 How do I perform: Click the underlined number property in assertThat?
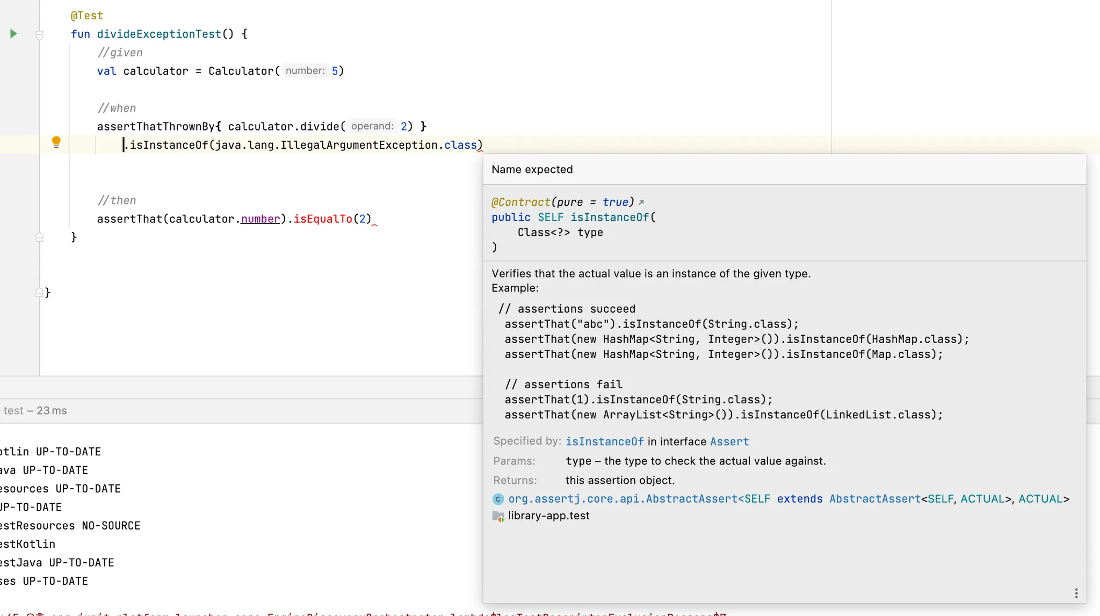260,219
